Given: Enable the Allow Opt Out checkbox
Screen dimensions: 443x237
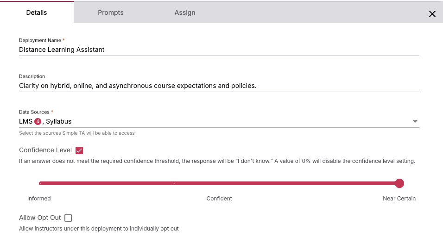Looking at the screenshot, I should 68,218.
